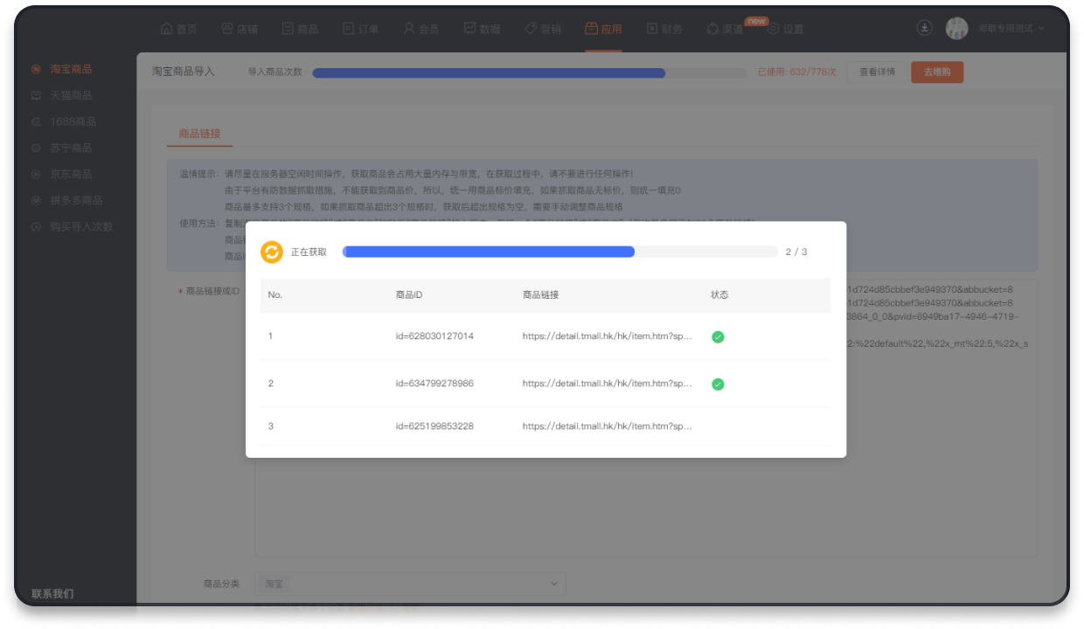Select the 商品链接 tab
The width and height of the screenshot is (1084, 629).
point(199,134)
